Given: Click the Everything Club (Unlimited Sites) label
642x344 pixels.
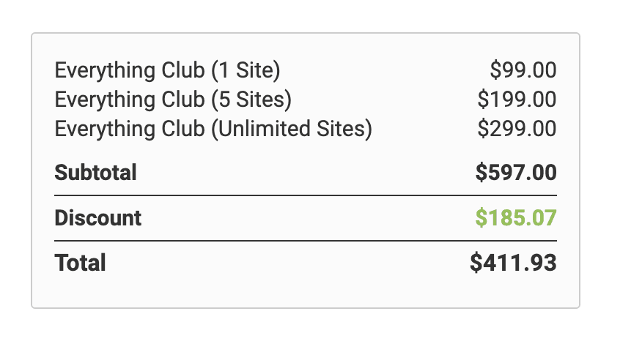Looking at the screenshot, I should click(x=213, y=130).
